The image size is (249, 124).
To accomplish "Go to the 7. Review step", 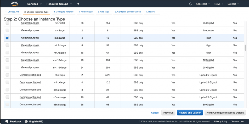I will point(150,12).
